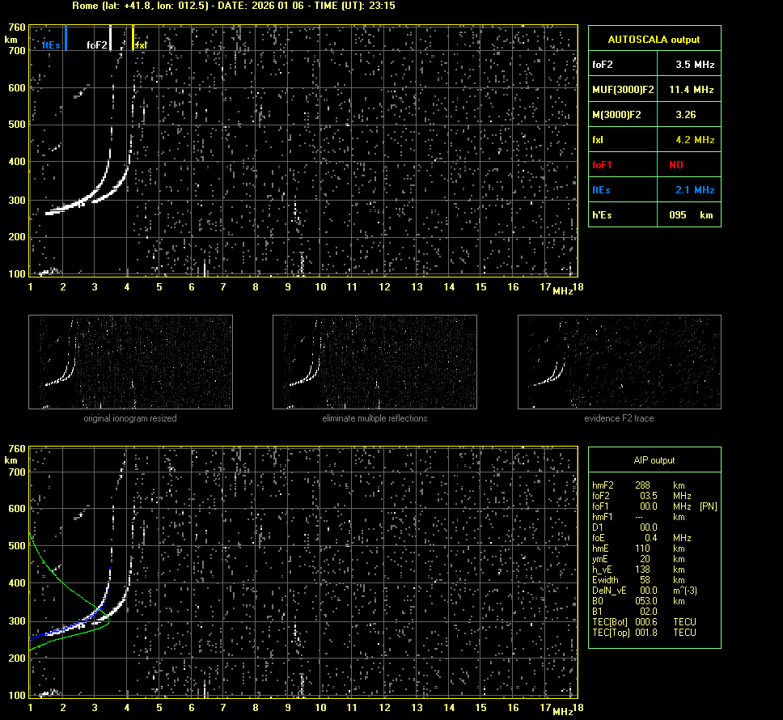Click the AIP output panel title
The width and height of the screenshot is (783, 720).
[654, 460]
